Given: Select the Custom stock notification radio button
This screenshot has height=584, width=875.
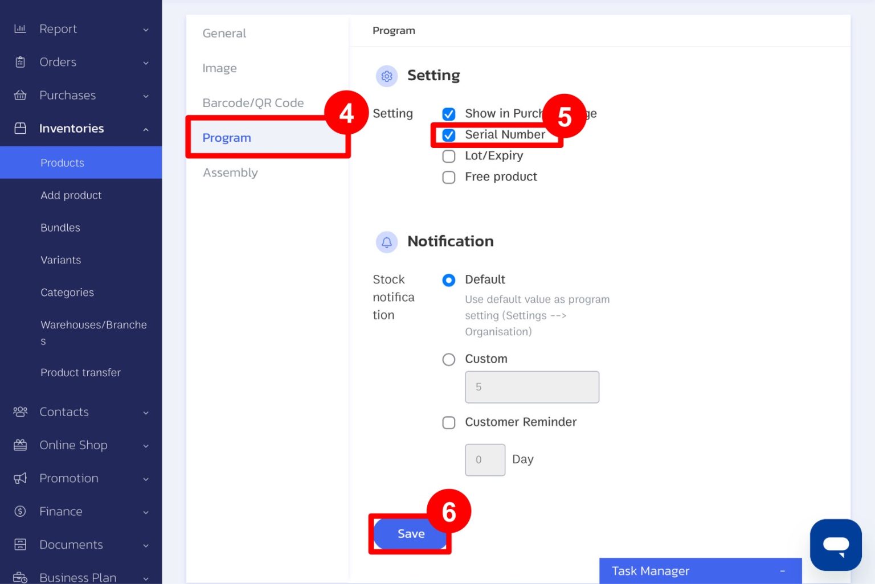Looking at the screenshot, I should (x=449, y=359).
